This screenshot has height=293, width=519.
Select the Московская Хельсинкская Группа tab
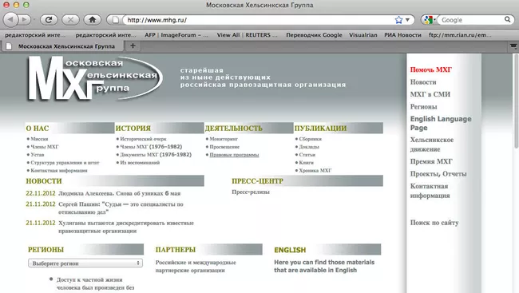(x=63, y=46)
